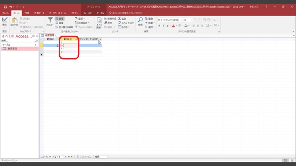Open the font name combo box
Image resolution: width=296 pixels, height=166 pixels.
[170, 20]
